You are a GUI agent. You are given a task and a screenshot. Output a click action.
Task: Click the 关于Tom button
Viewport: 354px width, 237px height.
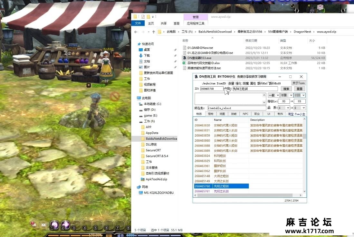click(299, 83)
